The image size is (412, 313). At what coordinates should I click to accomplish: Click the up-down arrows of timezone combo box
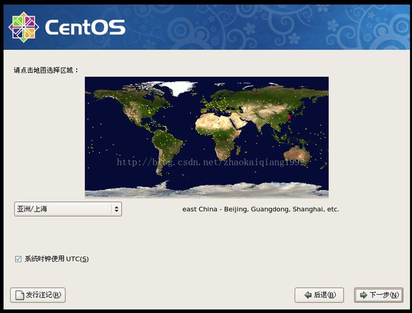(116, 208)
